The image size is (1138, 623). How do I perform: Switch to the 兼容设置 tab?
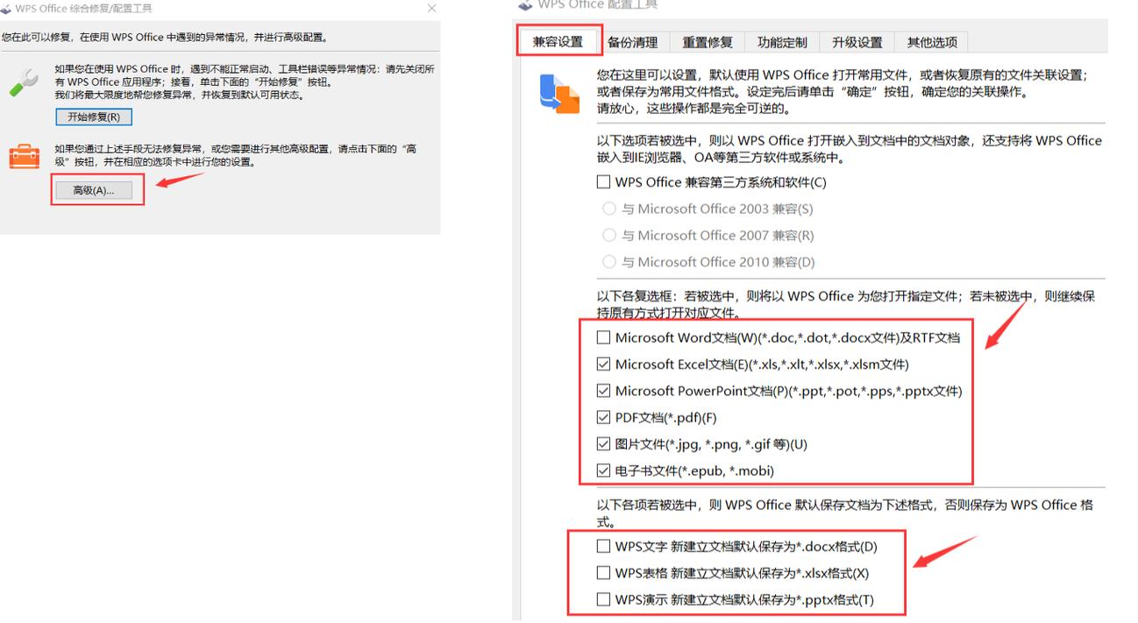[558, 42]
